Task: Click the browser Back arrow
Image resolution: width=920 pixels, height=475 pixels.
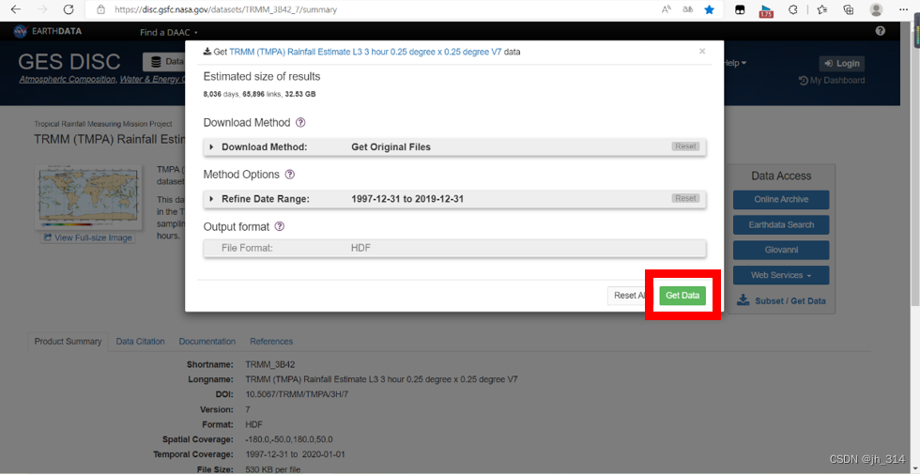Action: (x=16, y=10)
